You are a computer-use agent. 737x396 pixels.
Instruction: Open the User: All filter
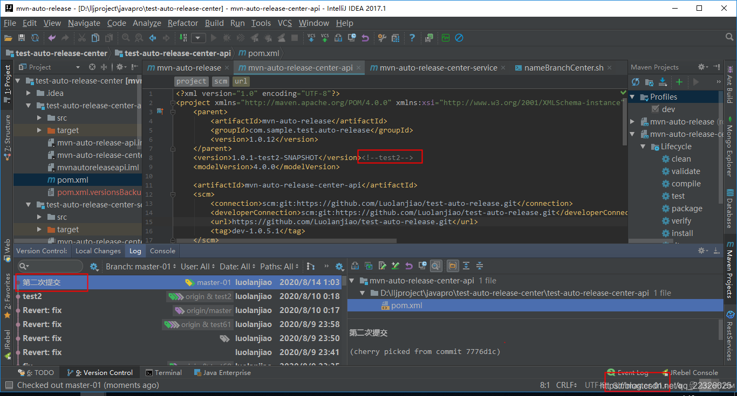click(198, 267)
